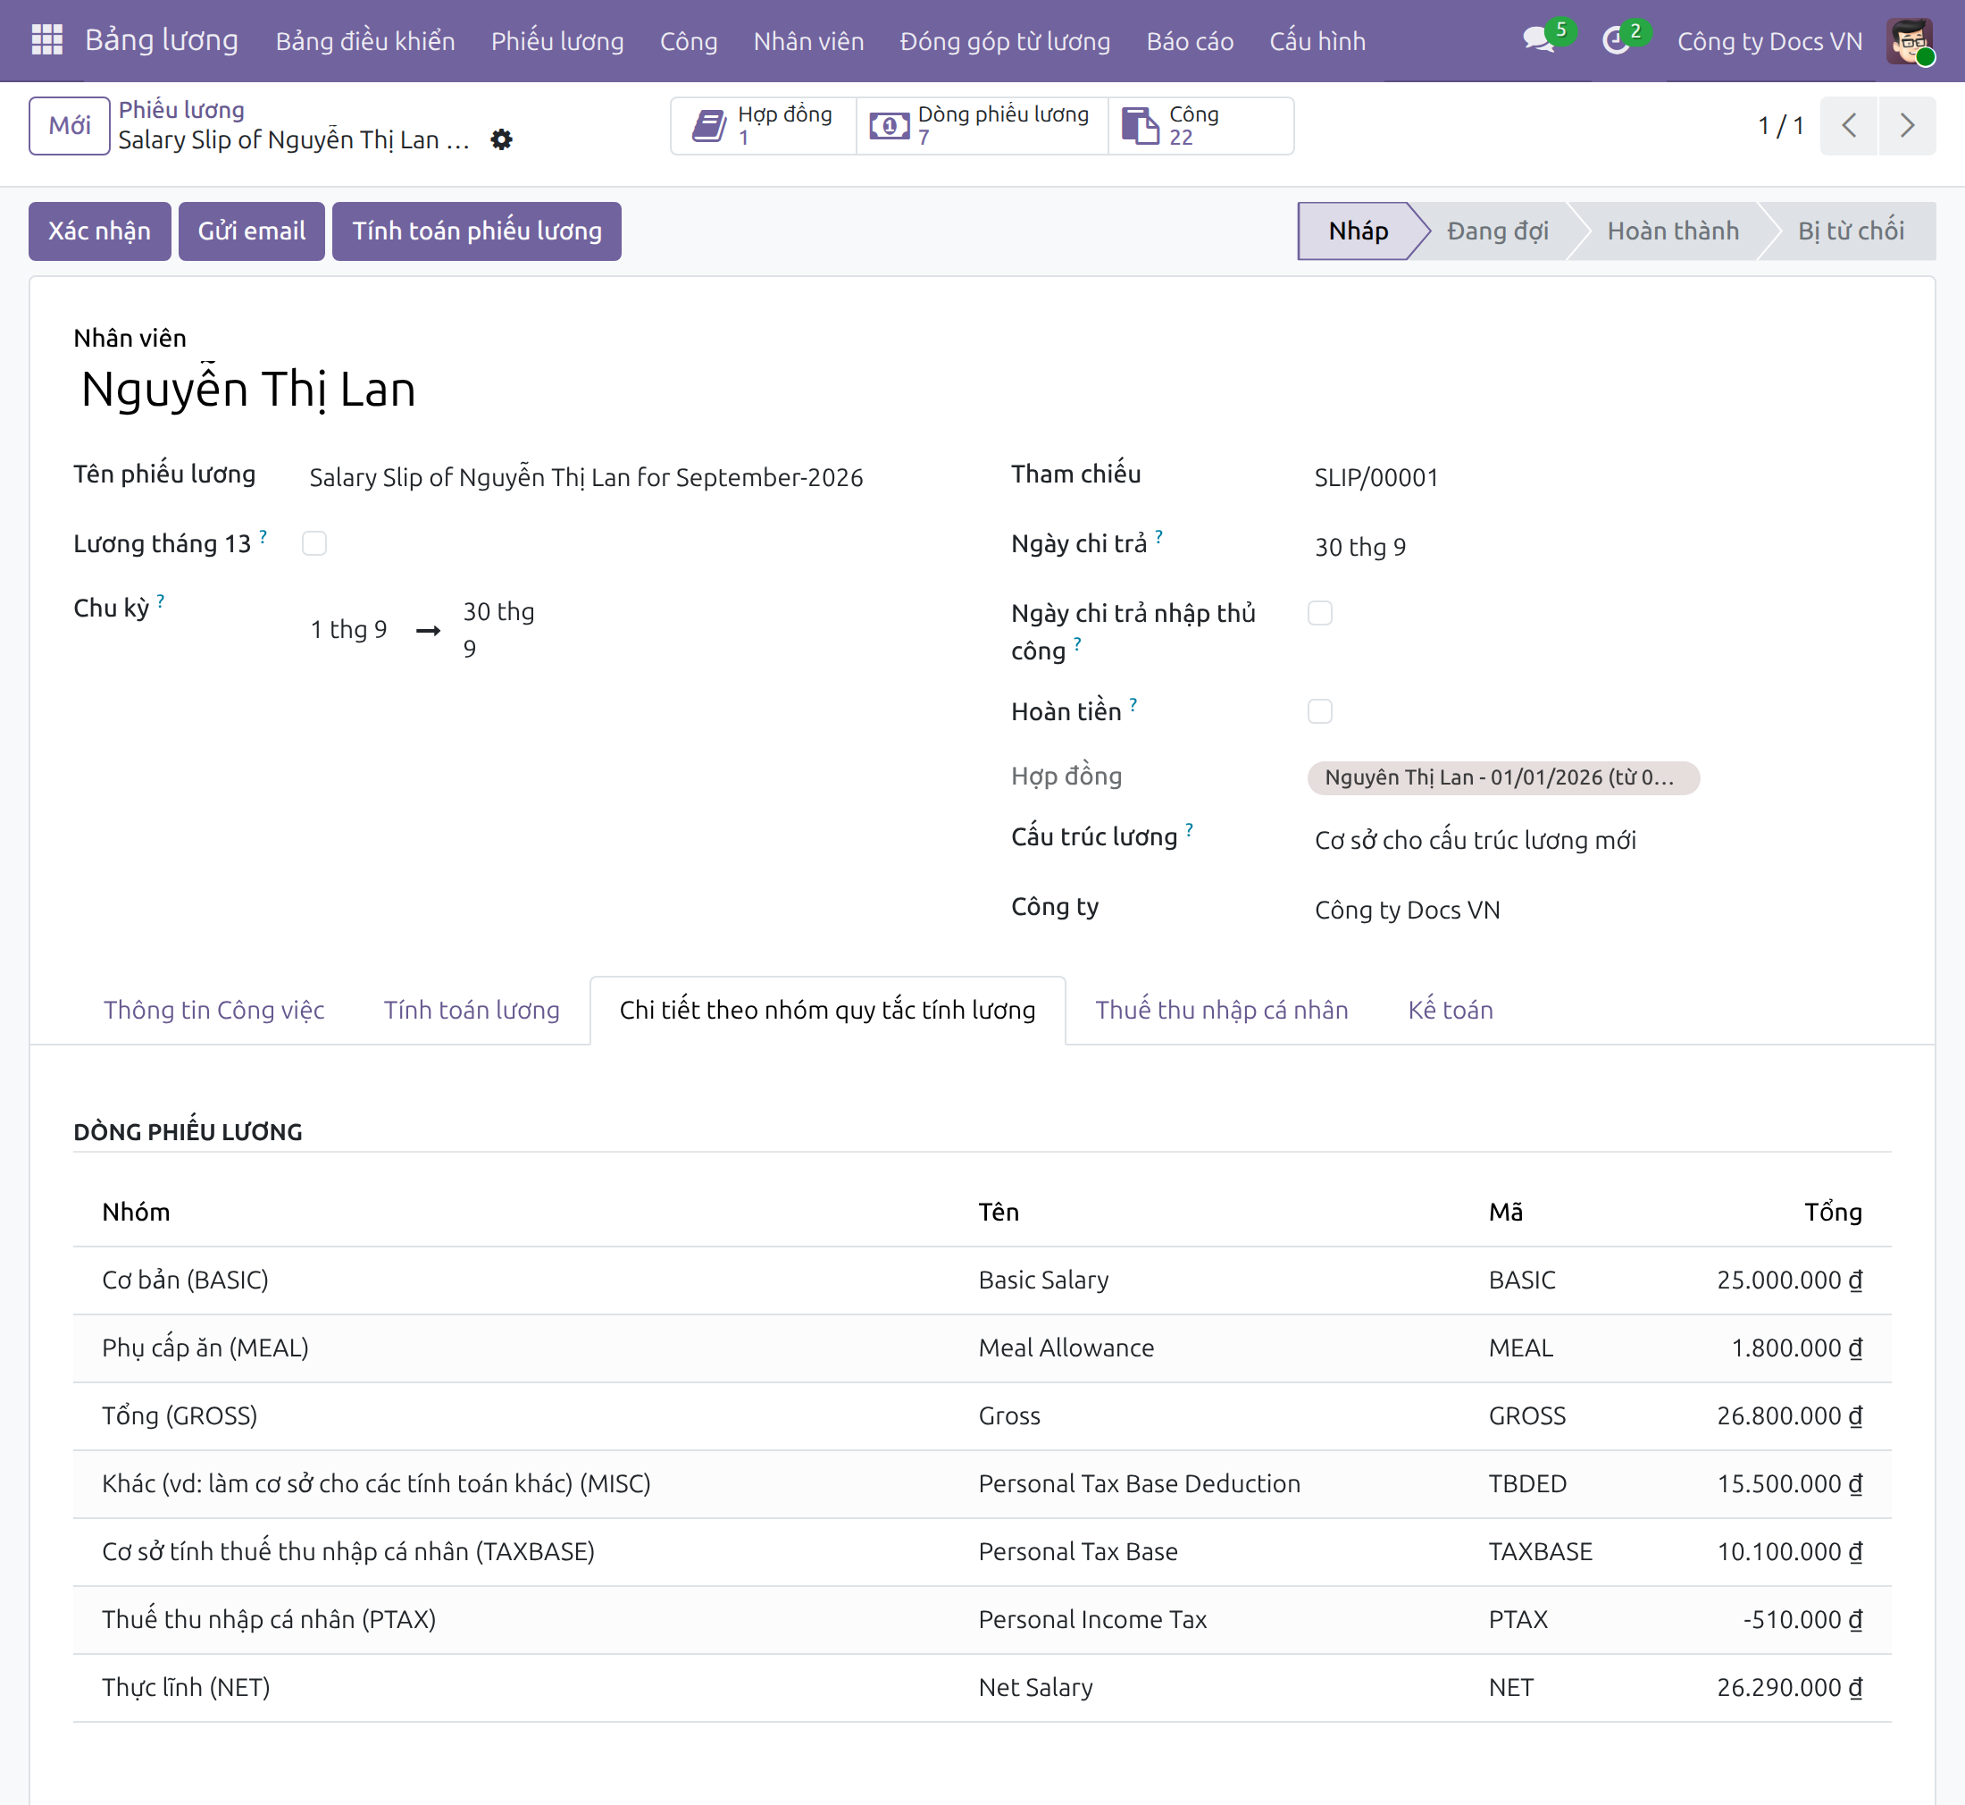Screen dimensions: 1965x1805
Task: Switch to the Tính toán lương tab
Action: tap(472, 1010)
